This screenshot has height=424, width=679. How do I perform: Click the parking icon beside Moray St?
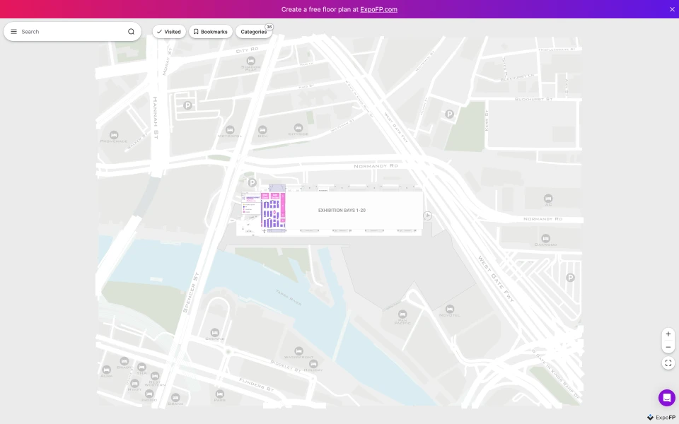coord(187,105)
